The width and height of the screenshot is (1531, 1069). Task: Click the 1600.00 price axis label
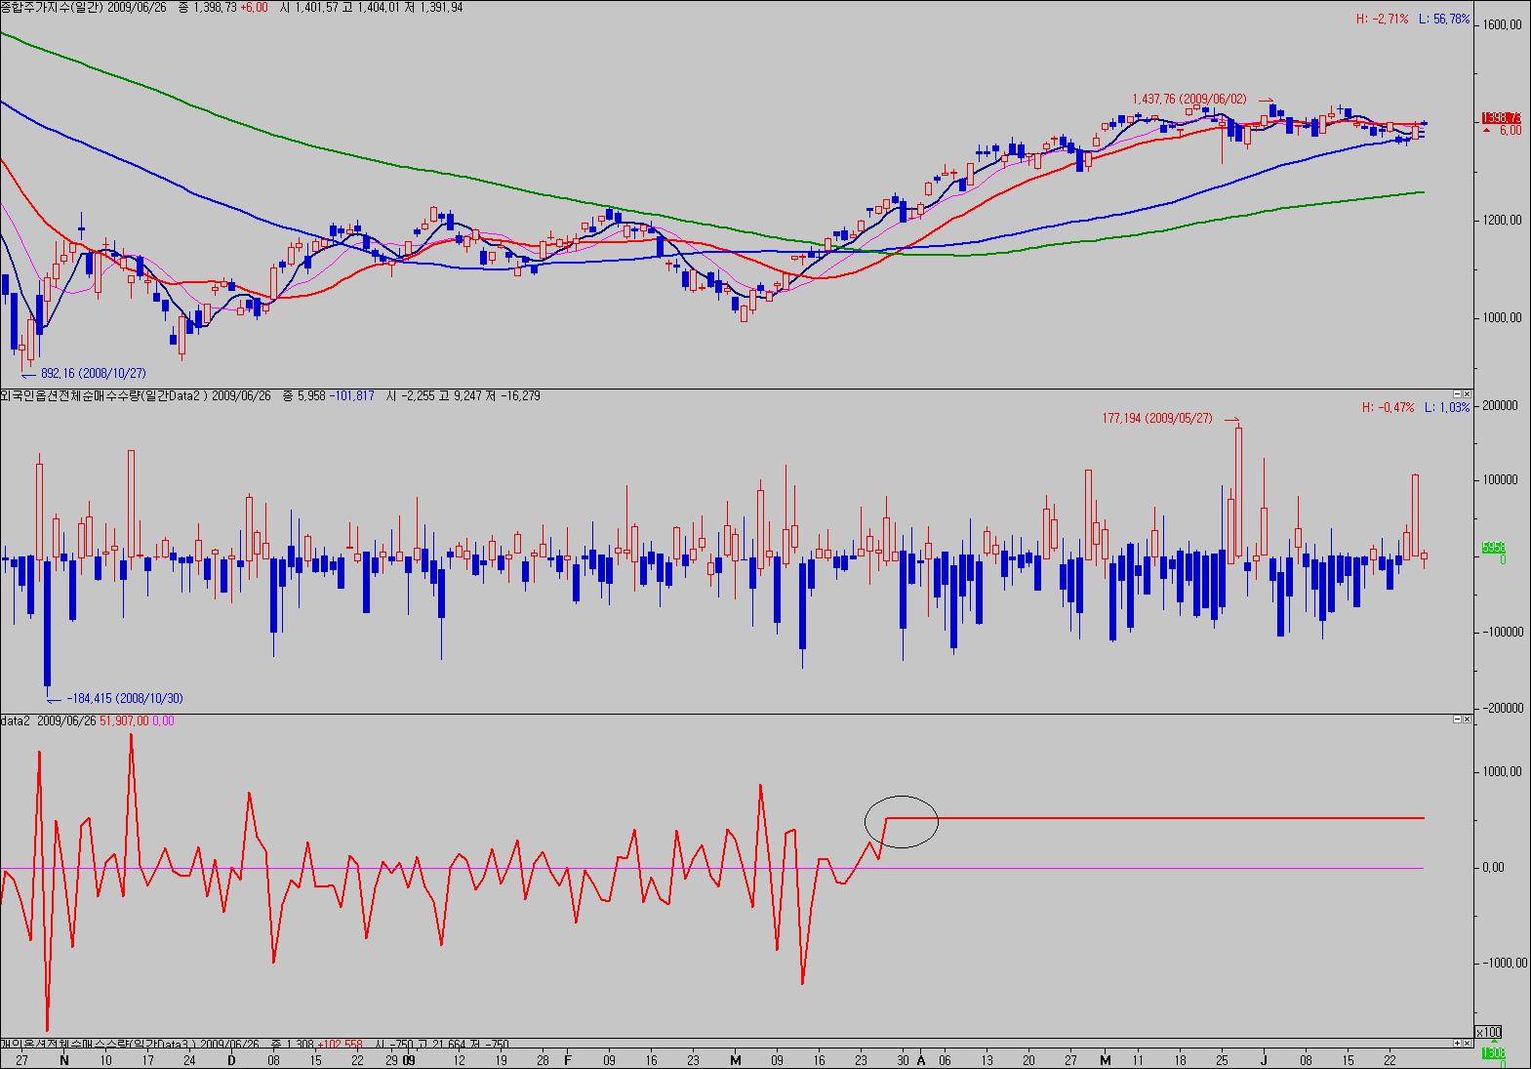point(1502,26)
